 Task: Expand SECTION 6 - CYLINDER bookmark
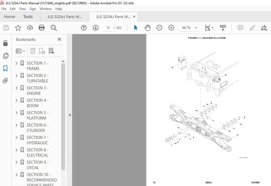pos(16,125)
